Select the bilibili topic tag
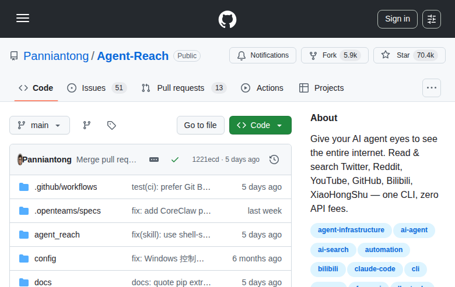 pos(328,270)
